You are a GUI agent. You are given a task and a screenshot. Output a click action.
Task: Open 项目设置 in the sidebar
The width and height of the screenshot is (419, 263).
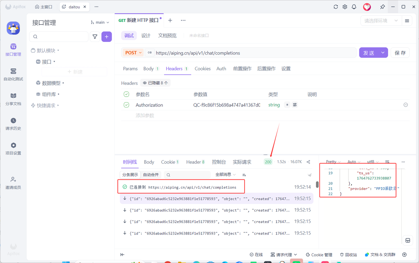pos(13,149)
